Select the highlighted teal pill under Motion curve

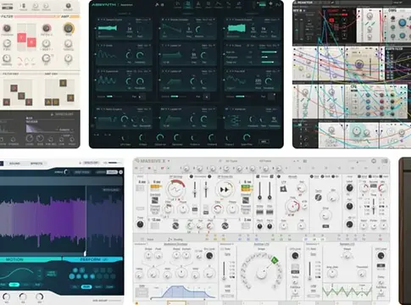14,285
